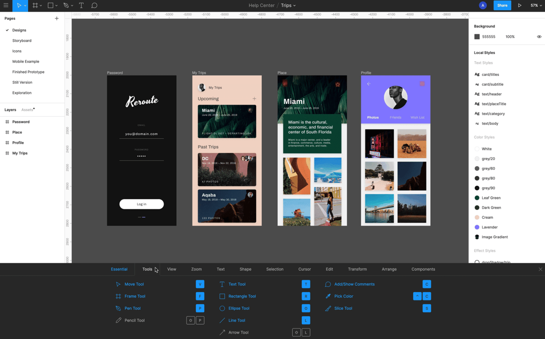Click the Pencil Tool shortcut icon

pyautogui.click(x=118, y=320)
